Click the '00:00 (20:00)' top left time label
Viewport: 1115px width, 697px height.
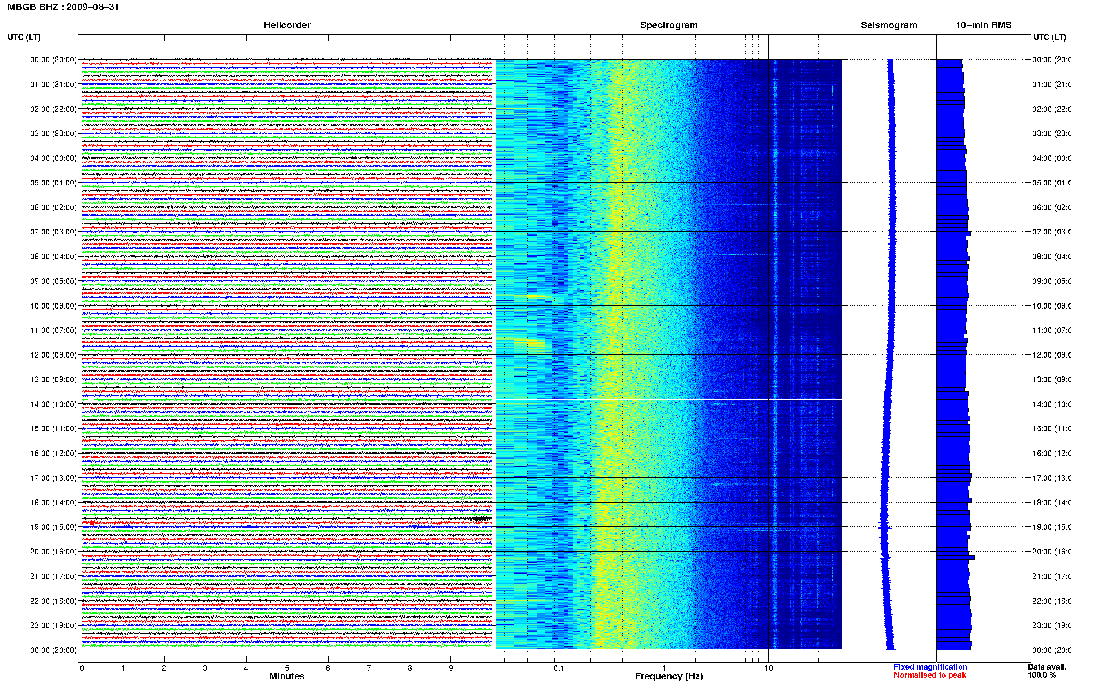[x=53, y=60]
